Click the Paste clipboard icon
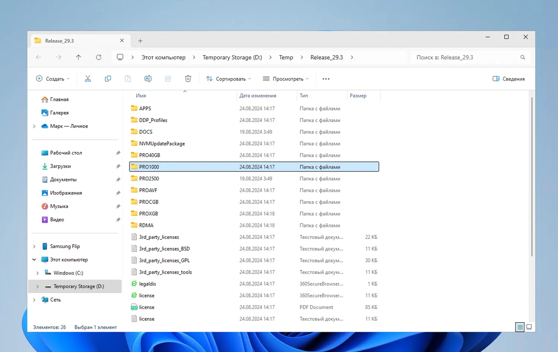 coord(128,79)
